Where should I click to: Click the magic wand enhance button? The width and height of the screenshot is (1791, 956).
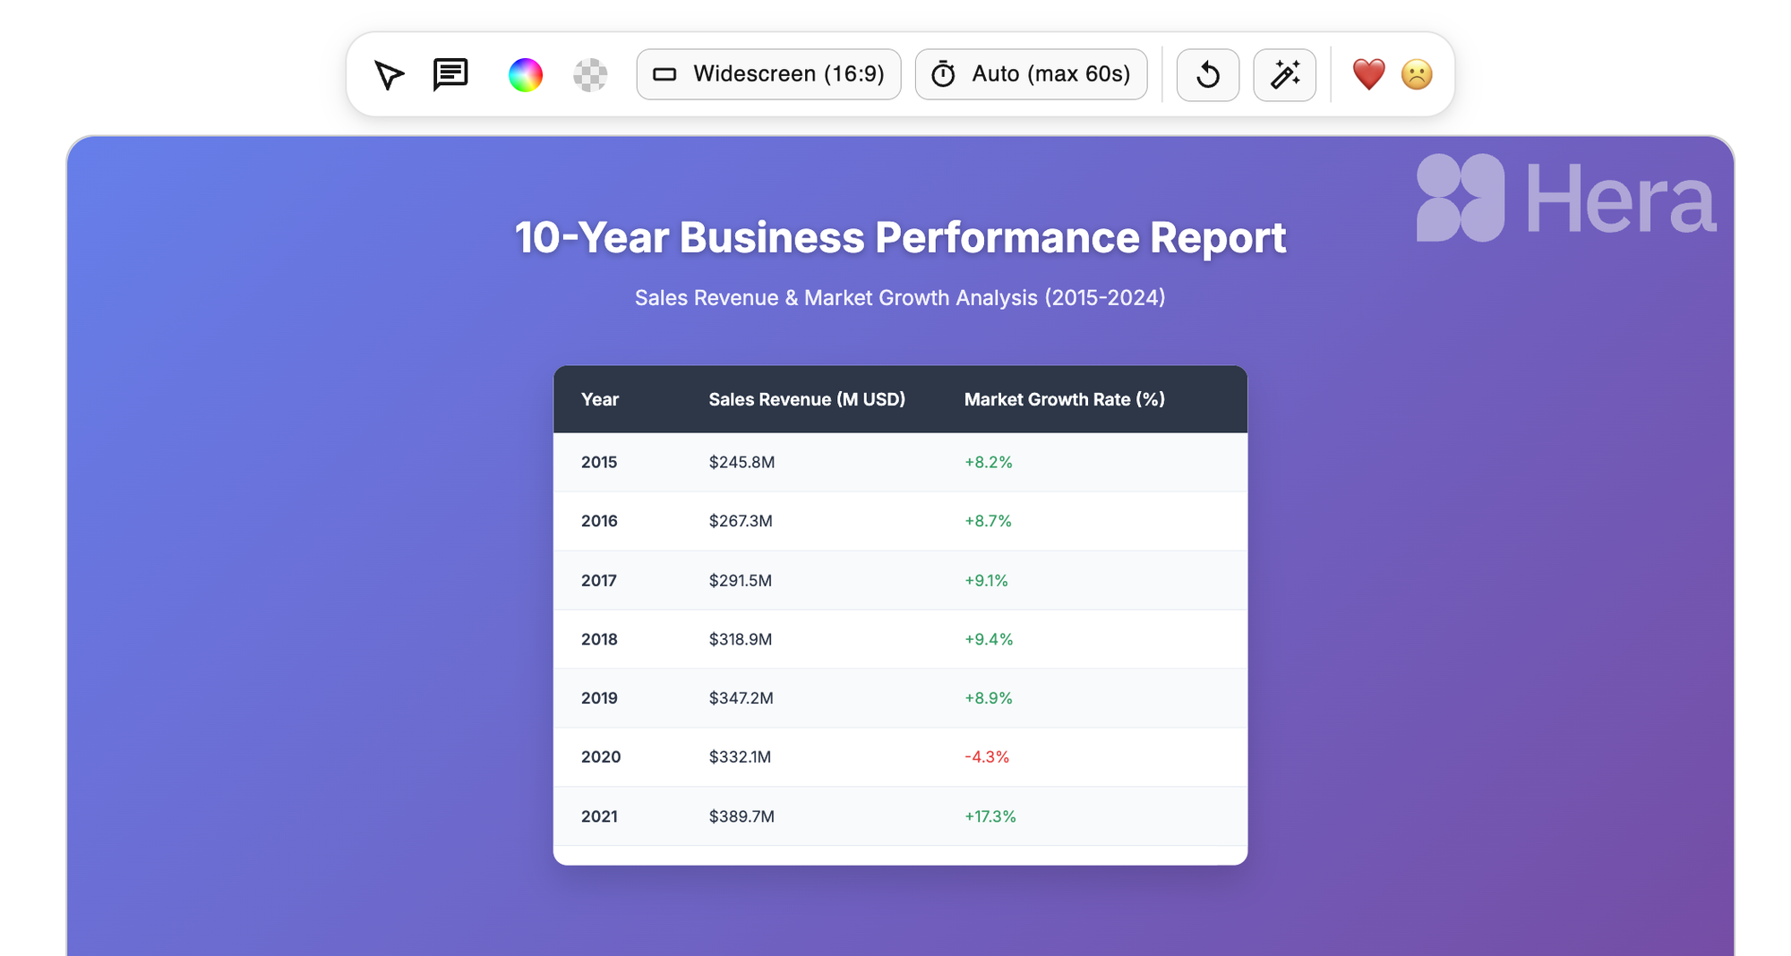point(1284,75)
